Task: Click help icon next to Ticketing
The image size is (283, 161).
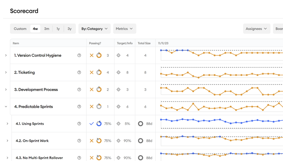Action: click(79, 72)
